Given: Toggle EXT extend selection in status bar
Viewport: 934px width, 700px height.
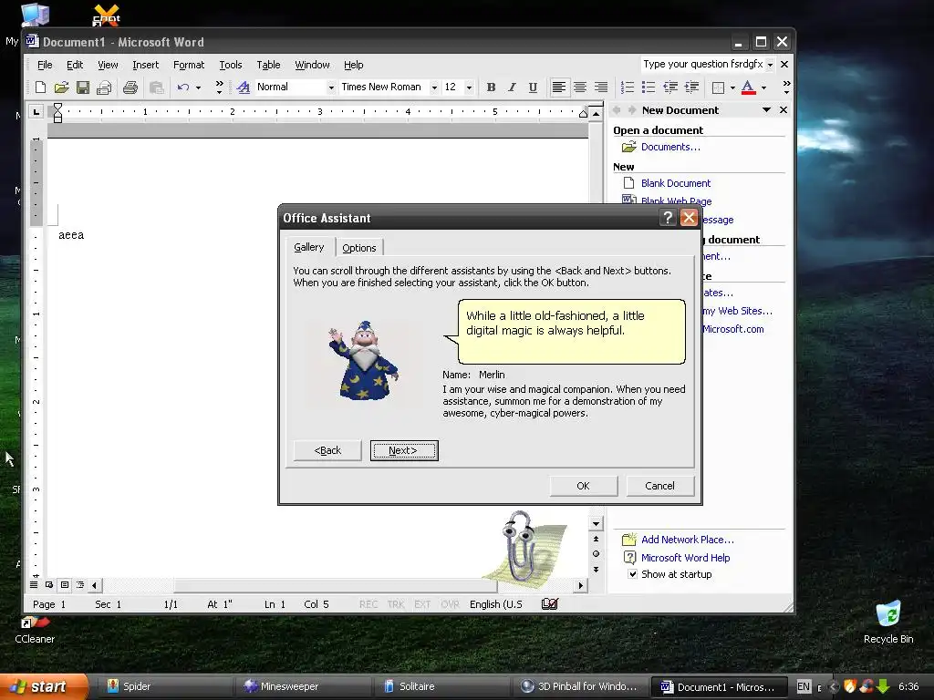Looking at the screenshot, I should [422, 604].
